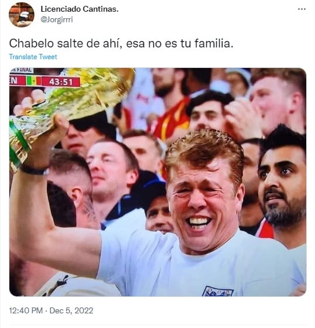
Task: Click the 12:40 PM timestamp
Action: pos(26,310)
